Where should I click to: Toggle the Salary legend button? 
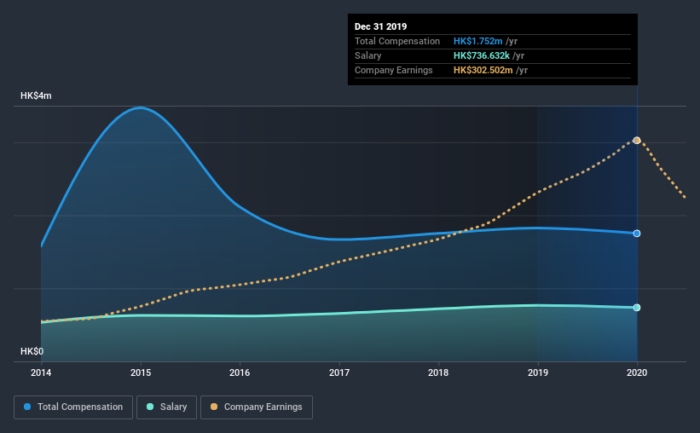[166, 407]
